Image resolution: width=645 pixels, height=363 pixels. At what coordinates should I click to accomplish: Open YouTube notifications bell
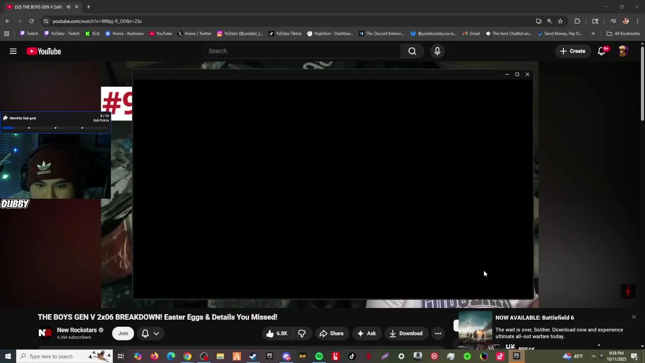[x=602, y=51]
